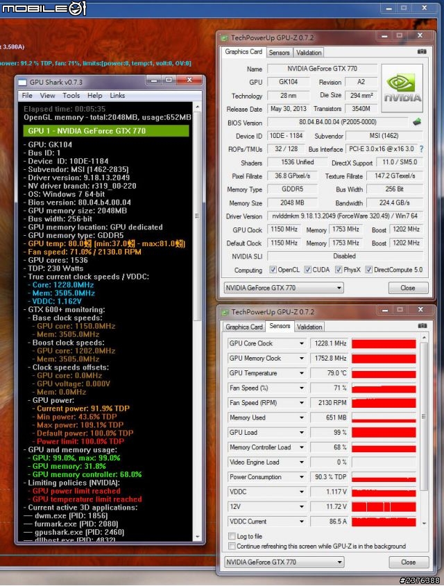This screenshot has height=586, width=444.
Task: Click the BIOS save chip icon next to BIOS Version
Action: pyautogui.click(x=417, y=121)
